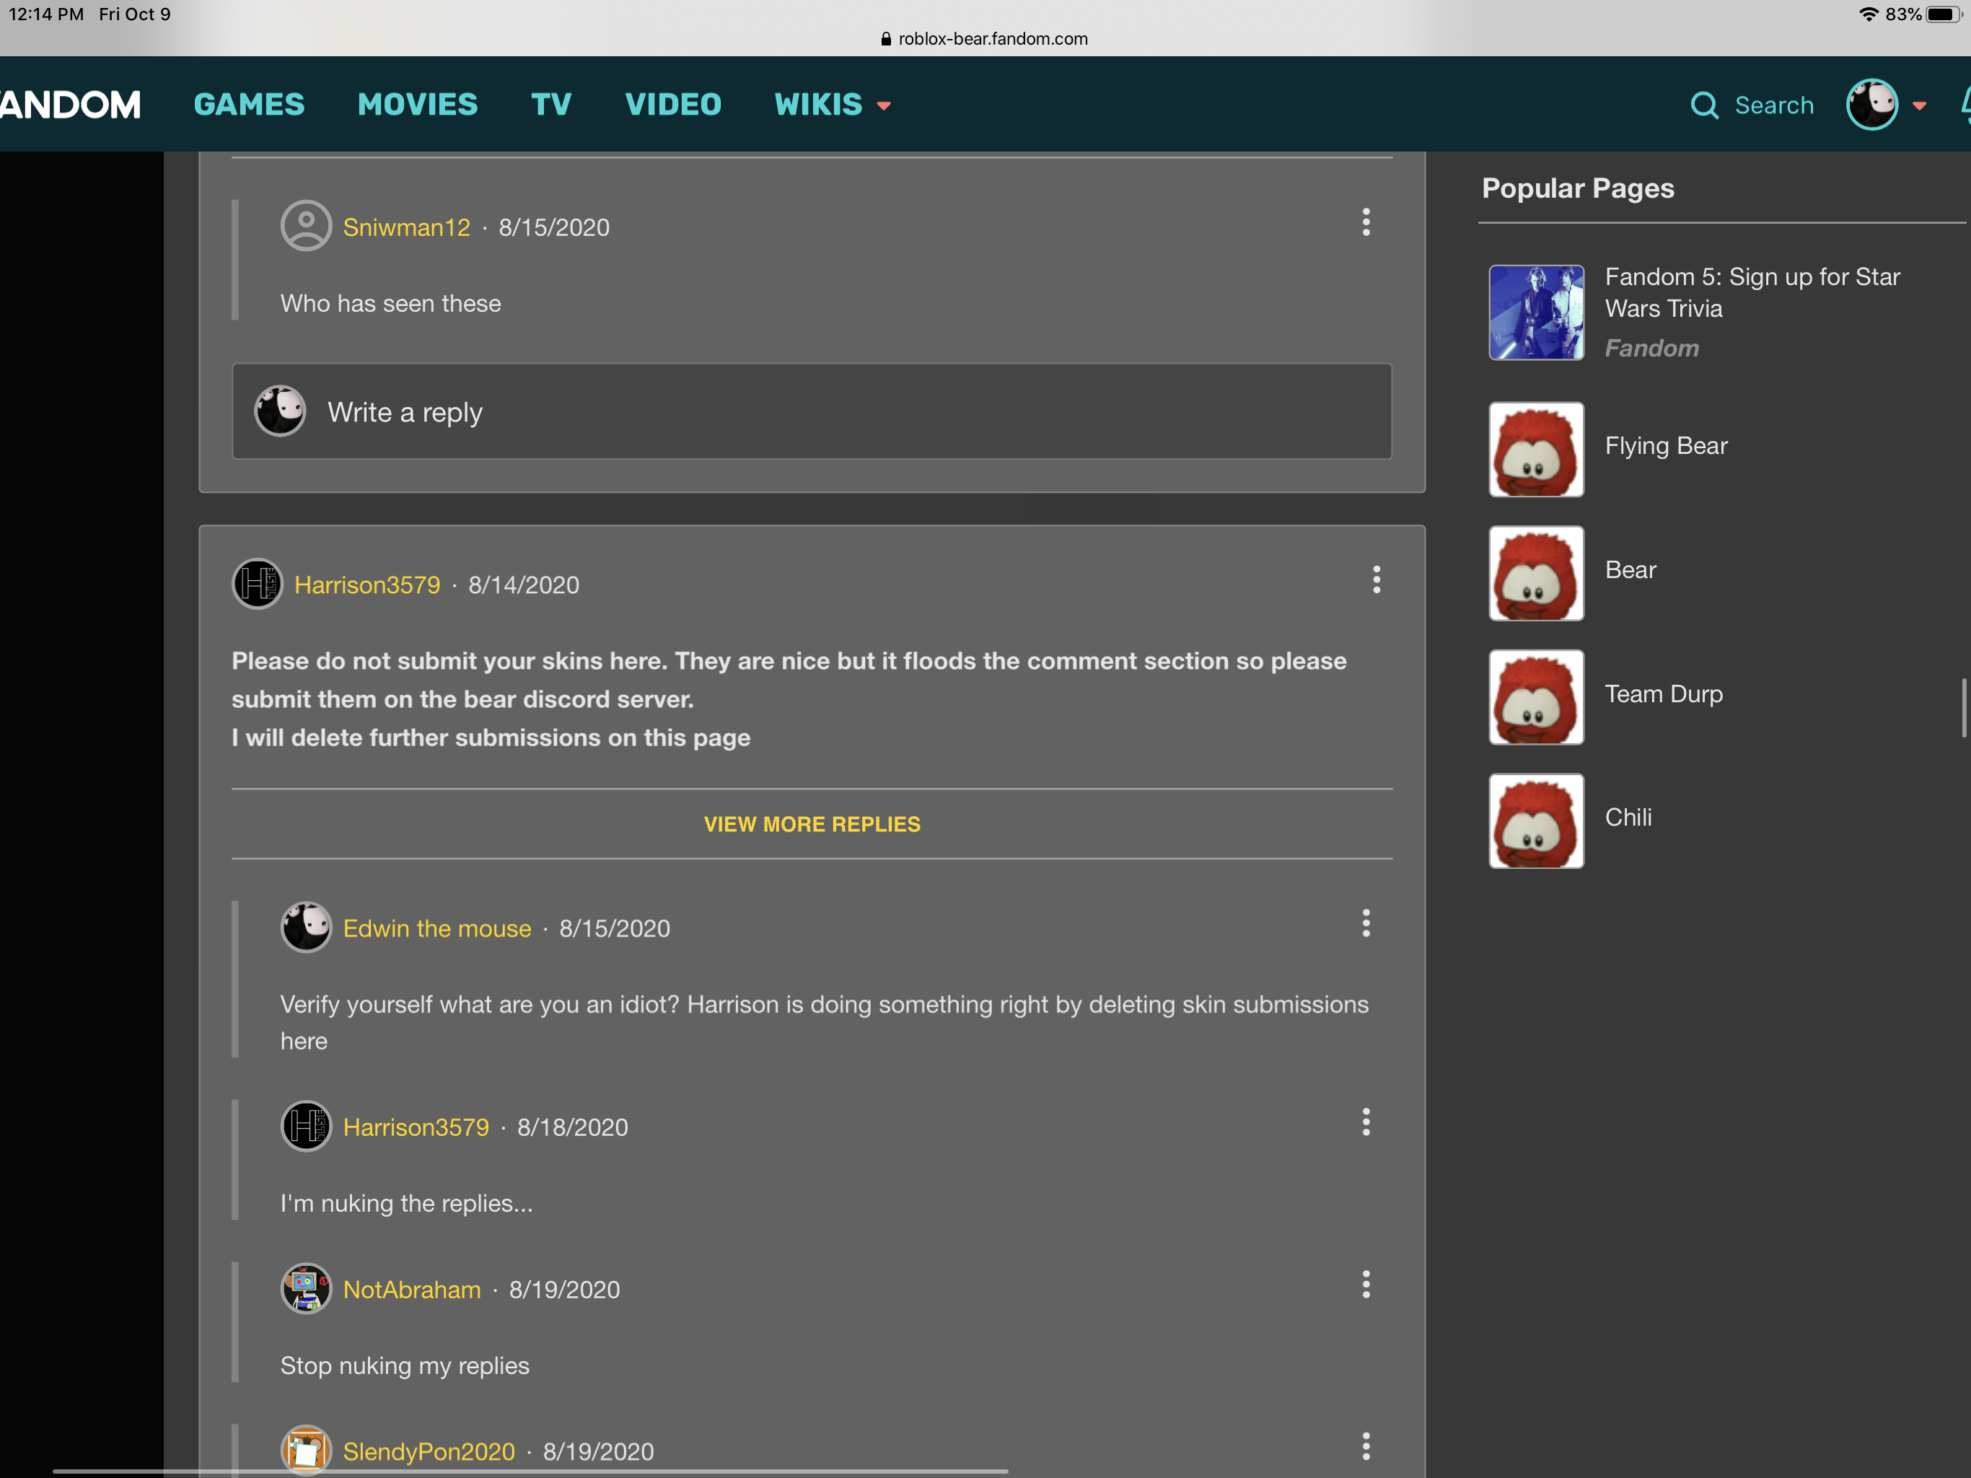This screenshot has height=1478, width=1971.
Task: Click the Harrison3579 username link
Action: pos(369,585)
